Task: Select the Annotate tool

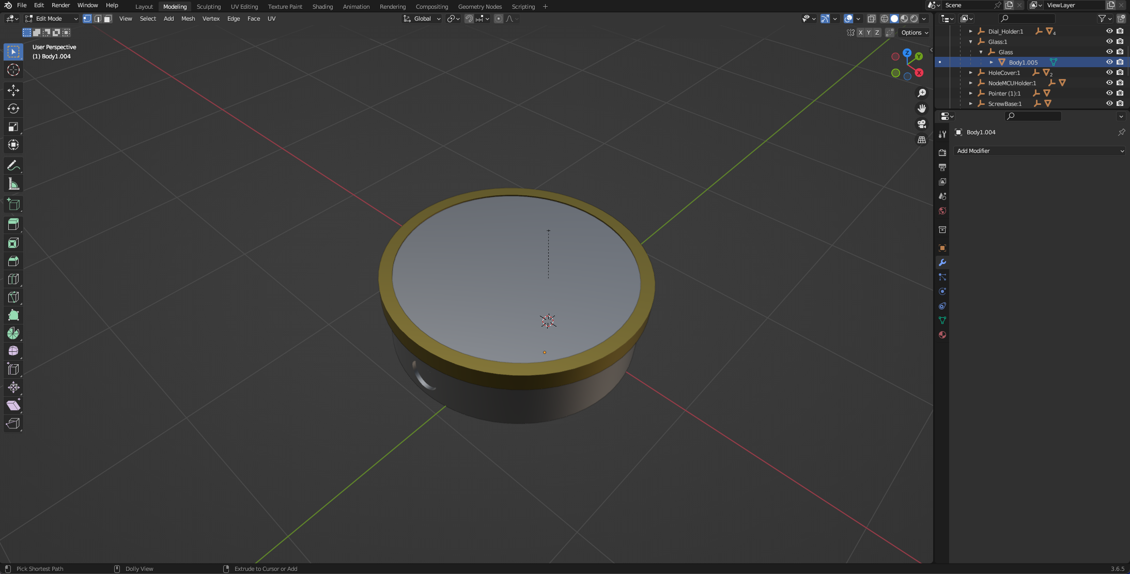Action: coord(13,166)
